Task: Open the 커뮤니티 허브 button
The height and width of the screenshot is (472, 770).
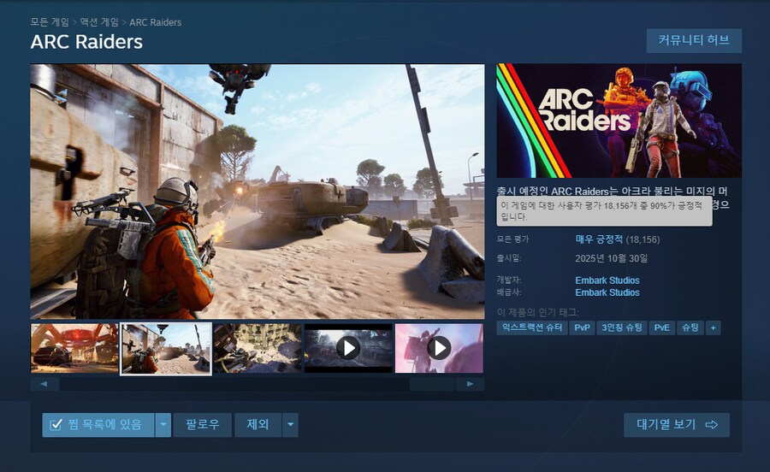Action: coord(694,41)
